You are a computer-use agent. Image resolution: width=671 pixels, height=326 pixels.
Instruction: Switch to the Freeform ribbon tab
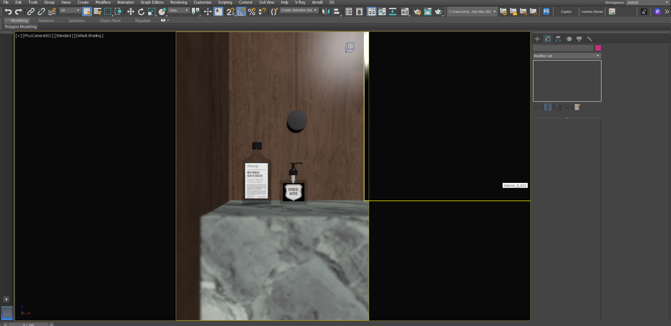[x=46, y=20]
